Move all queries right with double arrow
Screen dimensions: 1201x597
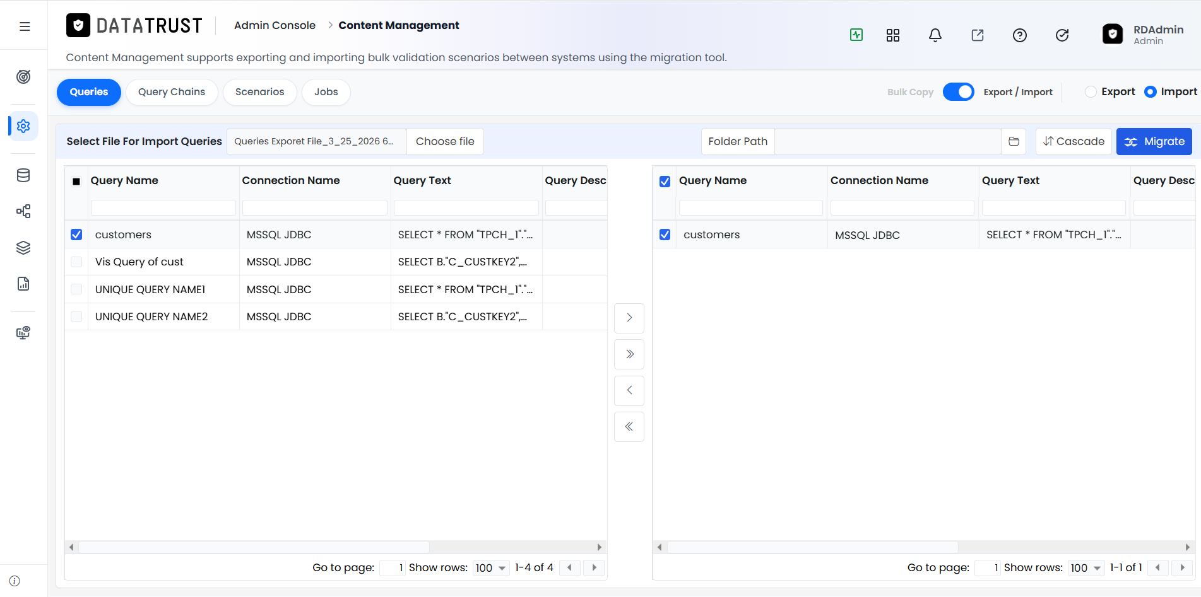pyautogui.click(x=629, y=354)
